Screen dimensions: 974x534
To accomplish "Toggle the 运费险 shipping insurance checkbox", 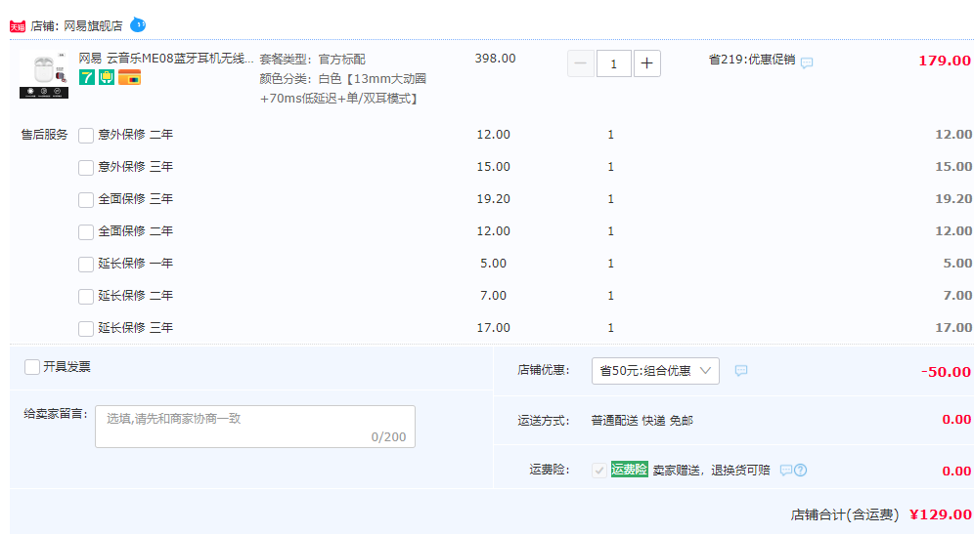I will [599, 471].
